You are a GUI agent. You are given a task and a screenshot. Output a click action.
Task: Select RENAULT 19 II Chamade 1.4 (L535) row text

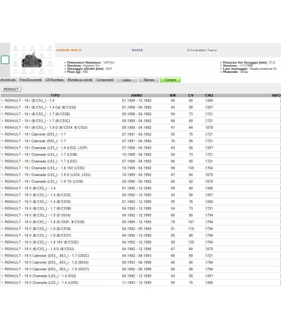[x=41, y=283]
